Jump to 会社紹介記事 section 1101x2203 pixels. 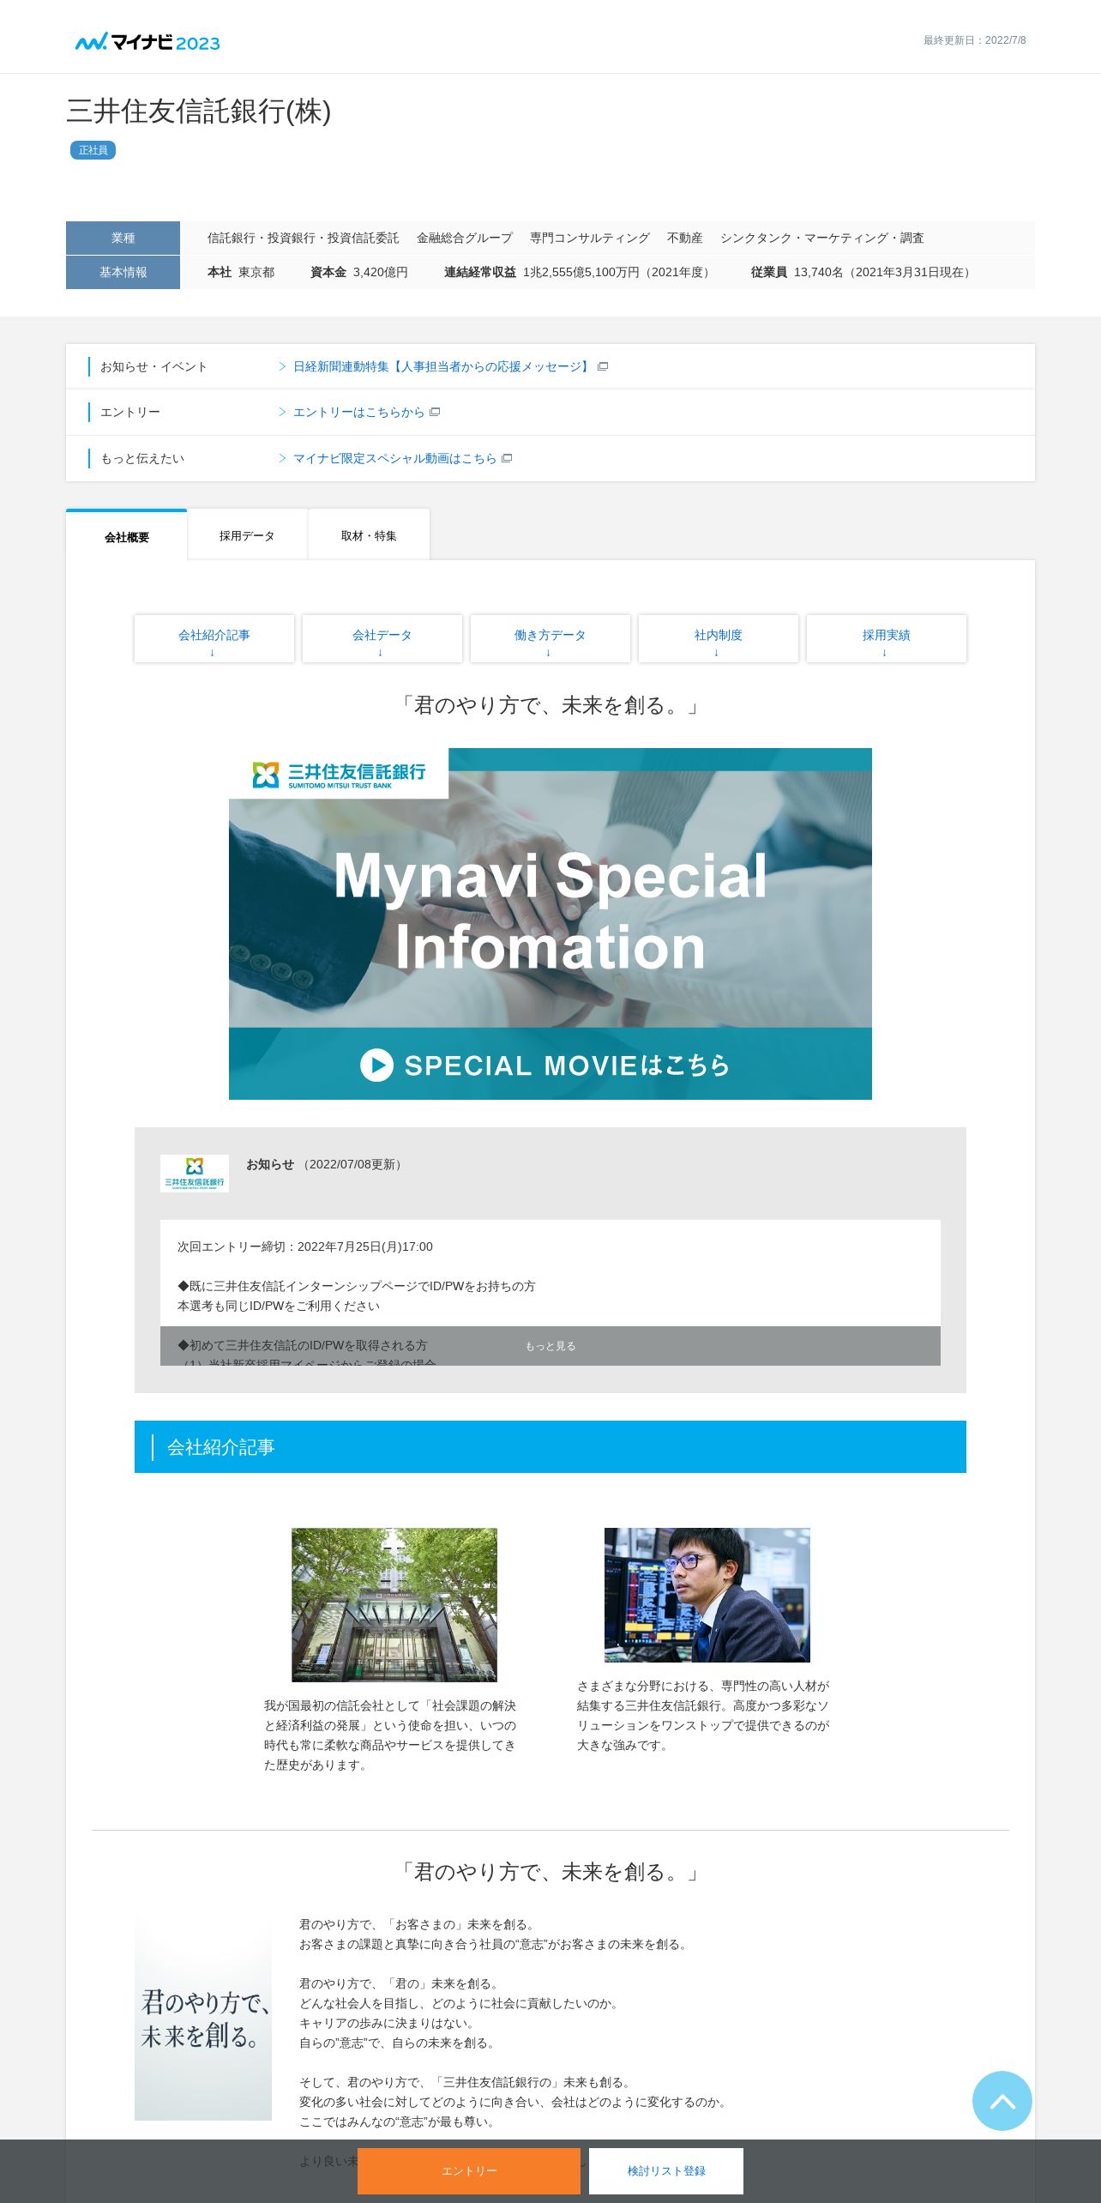(214, 638)
